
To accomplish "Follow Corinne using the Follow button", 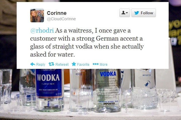I will [x=144, y=13].
